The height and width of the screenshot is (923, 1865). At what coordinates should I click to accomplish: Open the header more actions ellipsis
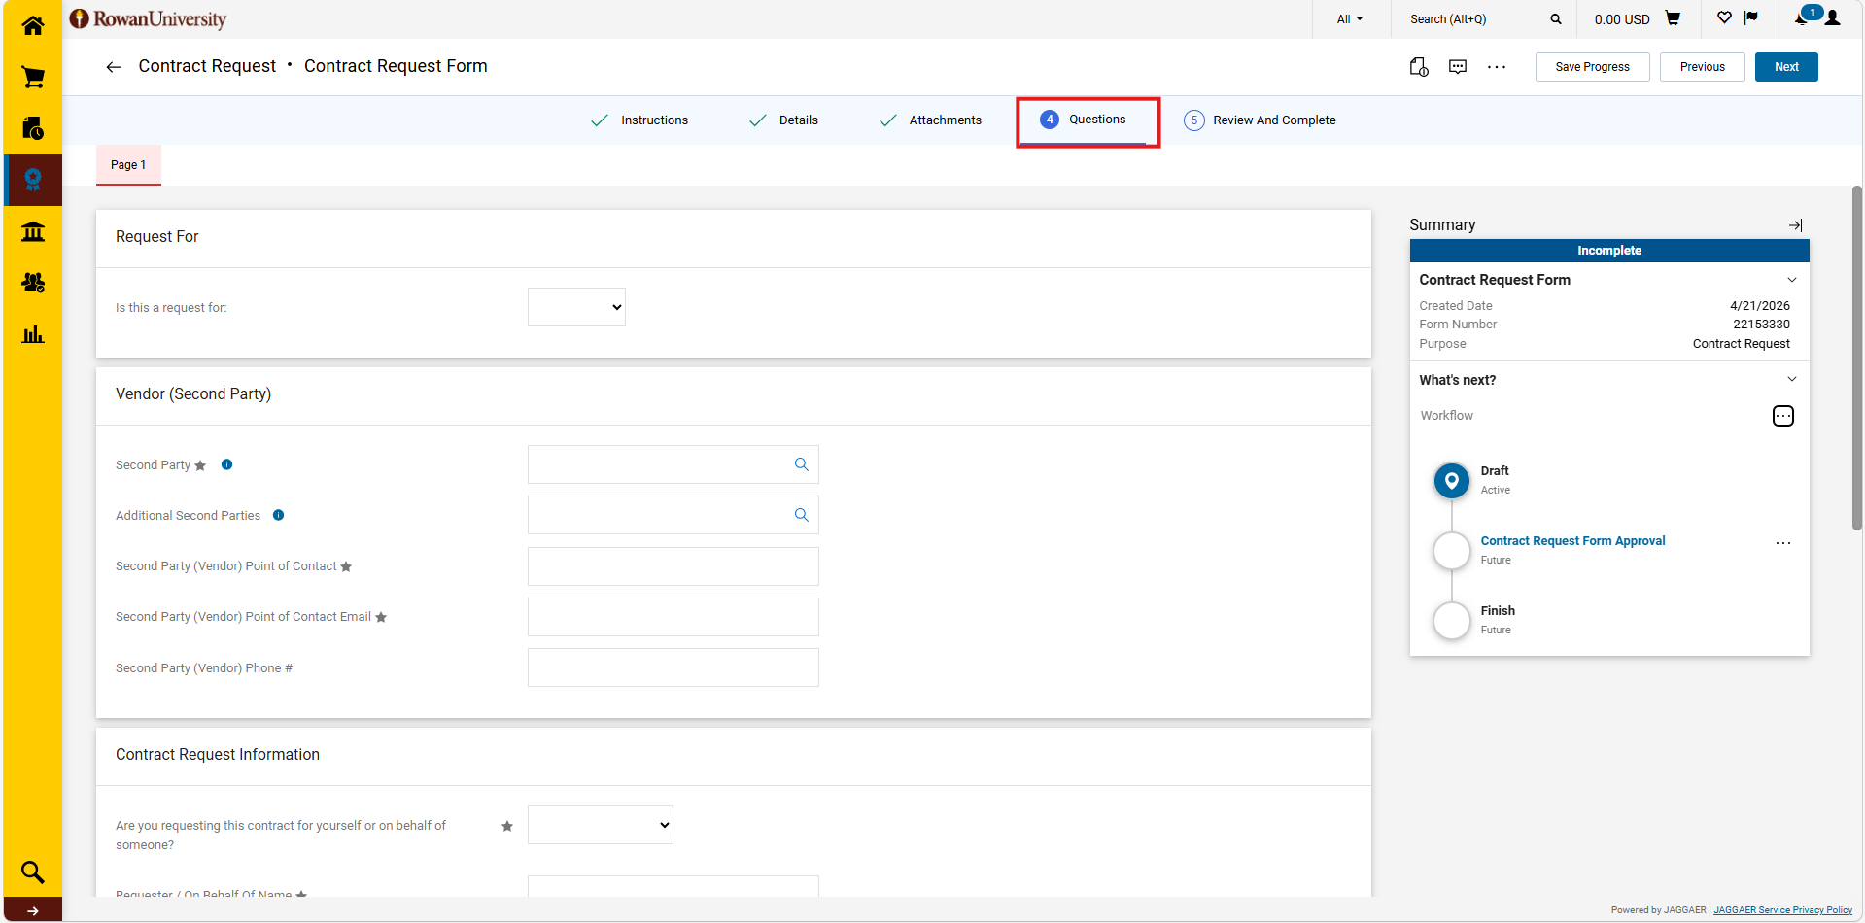1497,67
